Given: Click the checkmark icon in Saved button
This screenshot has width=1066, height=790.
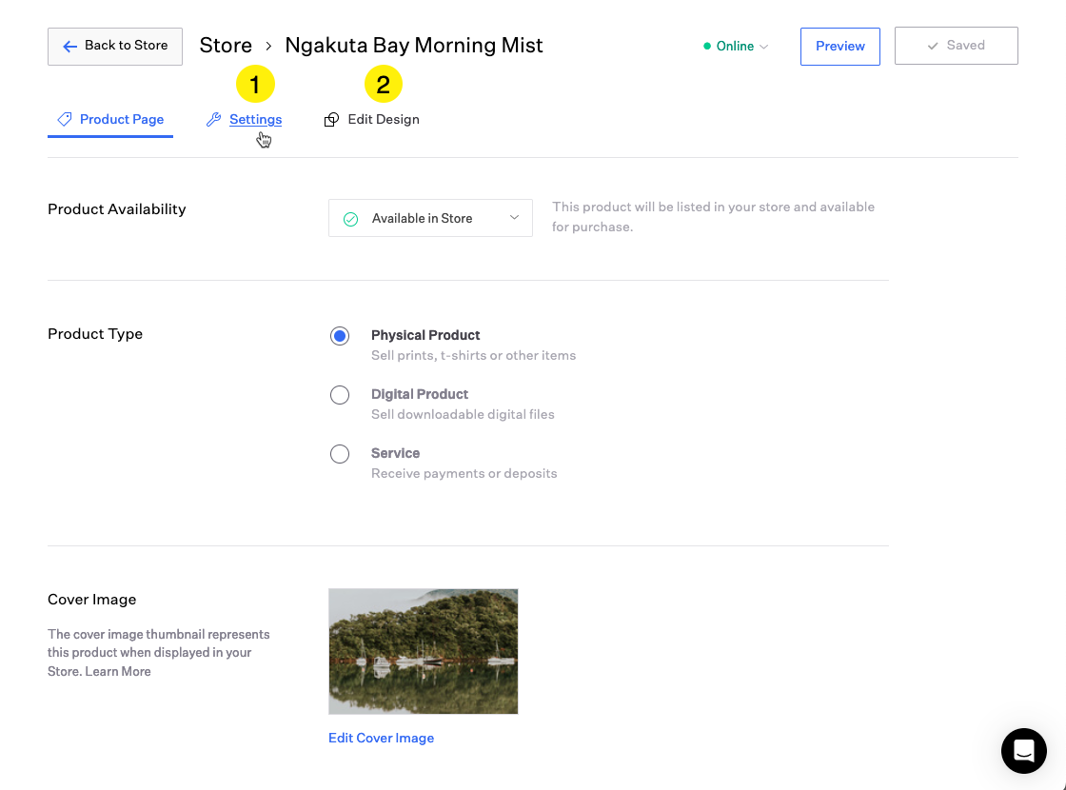Looking at the screenshot, I should pyautogui.click(x=933, y=46).
